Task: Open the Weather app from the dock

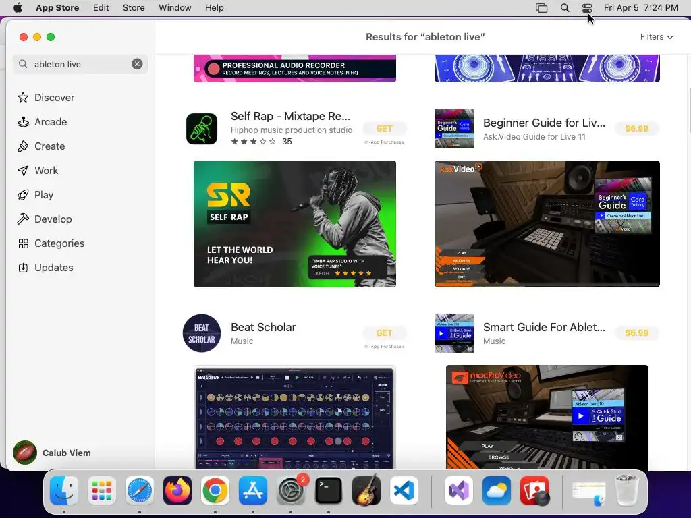Action: click(497, 491)
